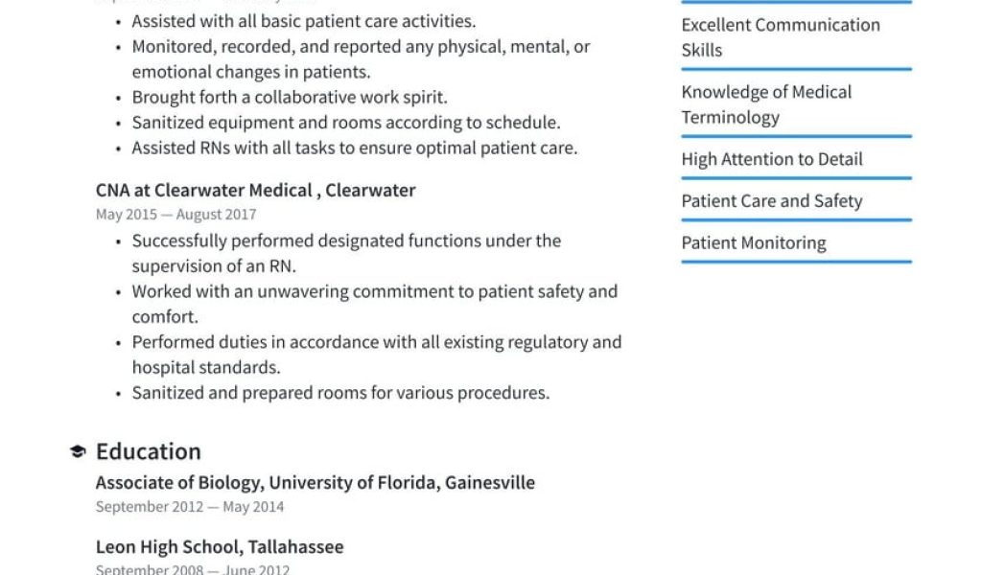This screenshot has width=982, height=575.
Task: Click the skill bar under Patient Monitoring
Action: click(x=796, y=262)
